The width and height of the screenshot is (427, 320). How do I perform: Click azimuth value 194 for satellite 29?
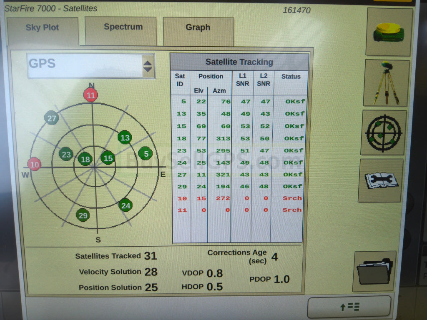pyautogui.click(x=223, y=187)
